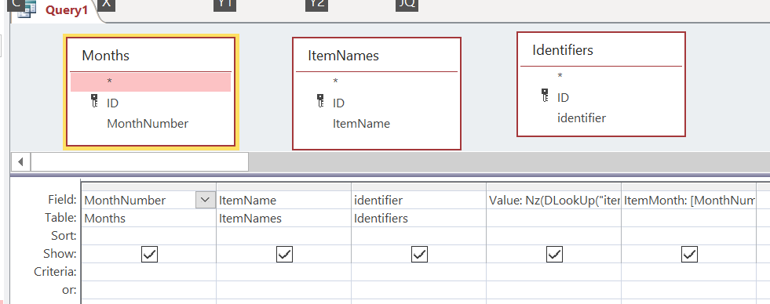Click the Criteria cell under Value column
770x304 pixels.
click(x=554, y=272)
